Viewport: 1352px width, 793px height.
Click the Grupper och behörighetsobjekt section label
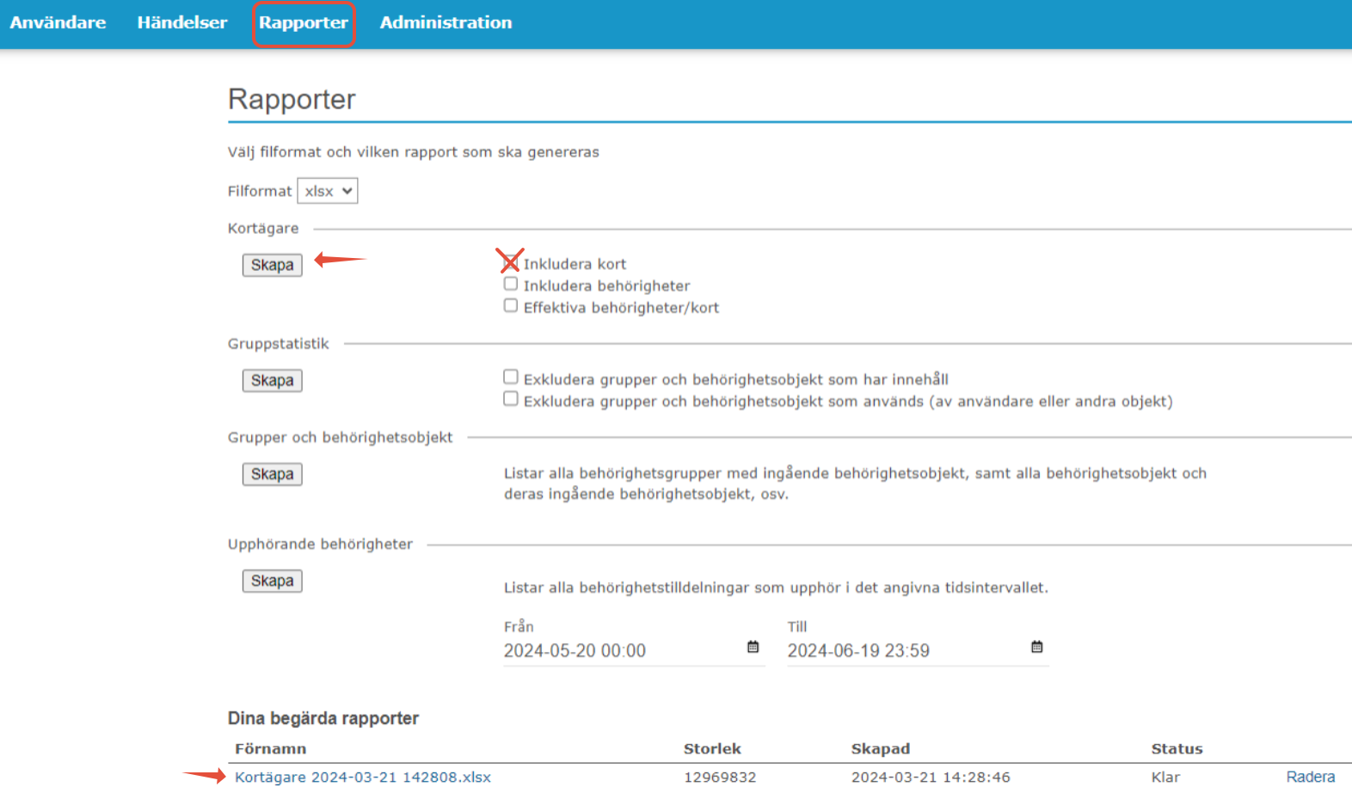[x=340, y=437]
